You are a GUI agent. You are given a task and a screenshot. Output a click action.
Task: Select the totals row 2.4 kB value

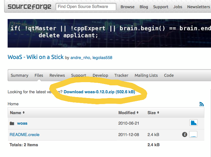[153, 145]
